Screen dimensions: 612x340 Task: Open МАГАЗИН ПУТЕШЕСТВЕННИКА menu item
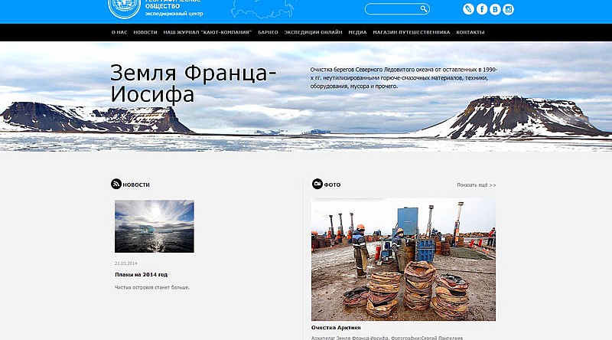click(412, 32)
